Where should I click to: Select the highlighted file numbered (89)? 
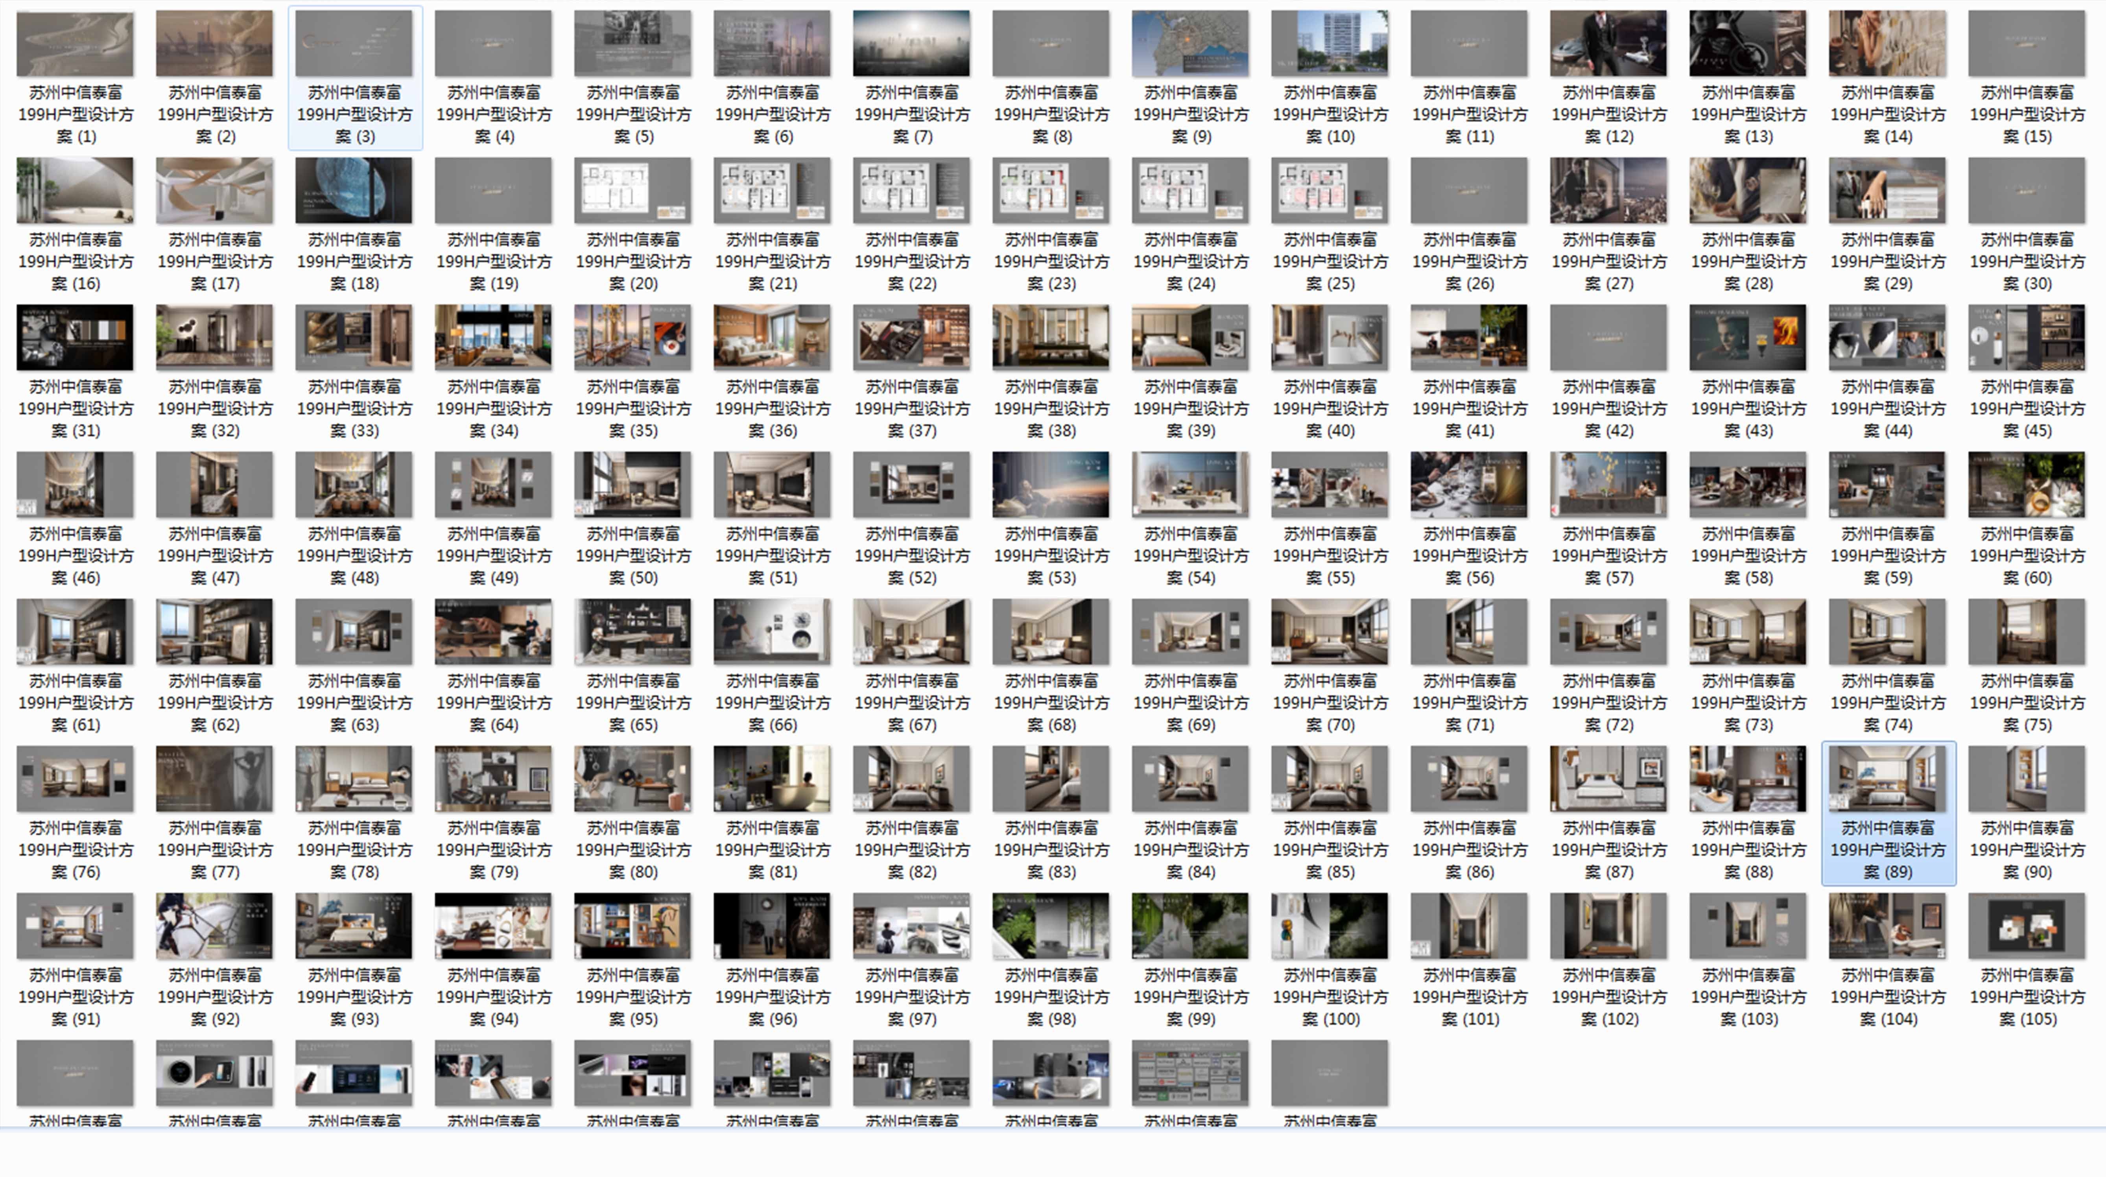(x=1888, y=779)
